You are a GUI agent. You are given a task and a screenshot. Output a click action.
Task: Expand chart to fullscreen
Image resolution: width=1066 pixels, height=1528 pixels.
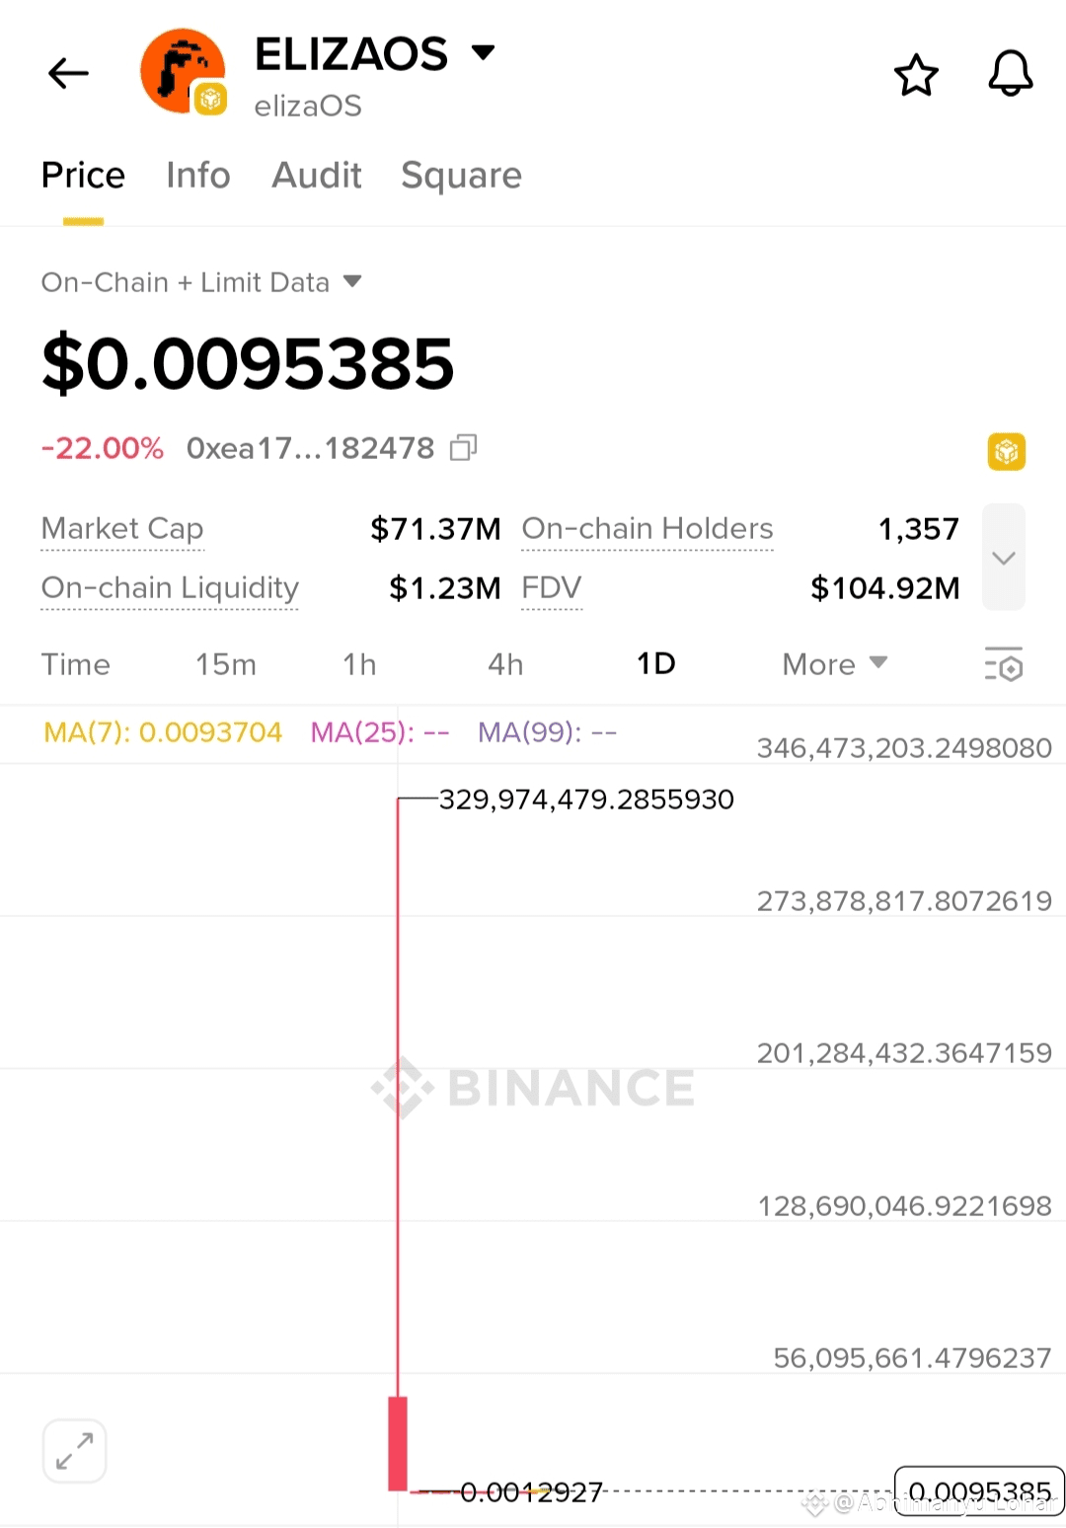tap(75, 1451)
